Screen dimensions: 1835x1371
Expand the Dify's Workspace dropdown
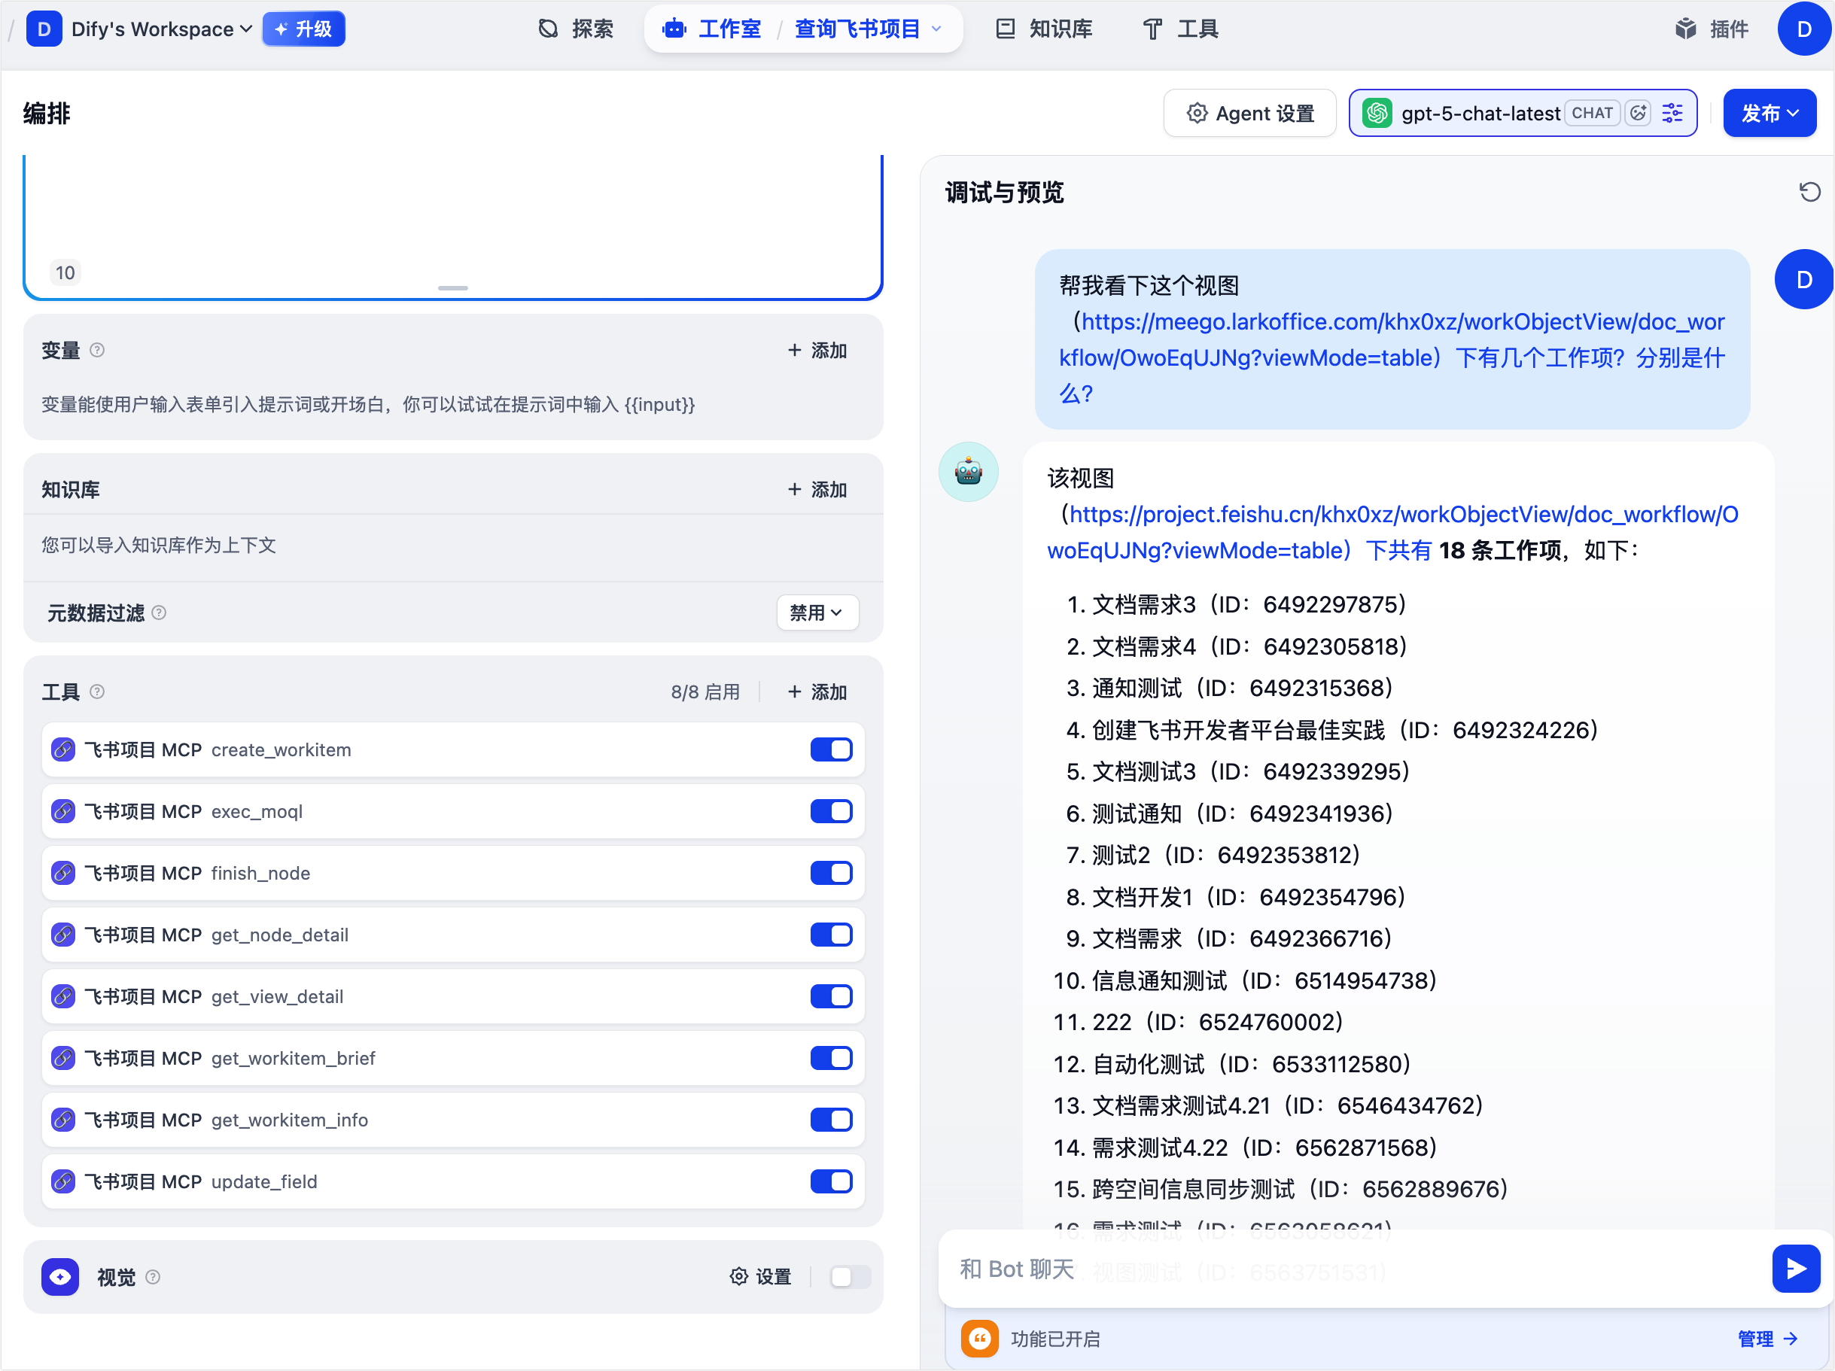pyautogui.click(x=162, y=29)
